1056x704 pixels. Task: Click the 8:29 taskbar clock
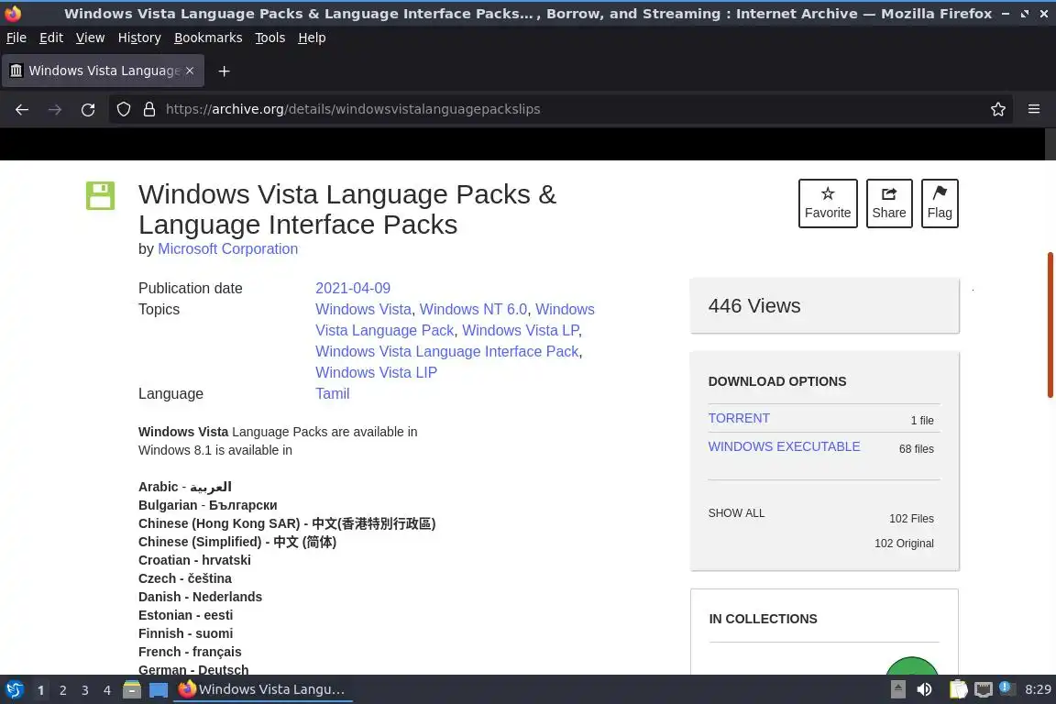click(1038, 689)
